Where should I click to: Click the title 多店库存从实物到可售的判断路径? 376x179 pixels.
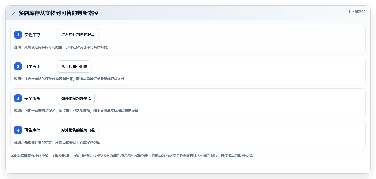click(58, 13)
